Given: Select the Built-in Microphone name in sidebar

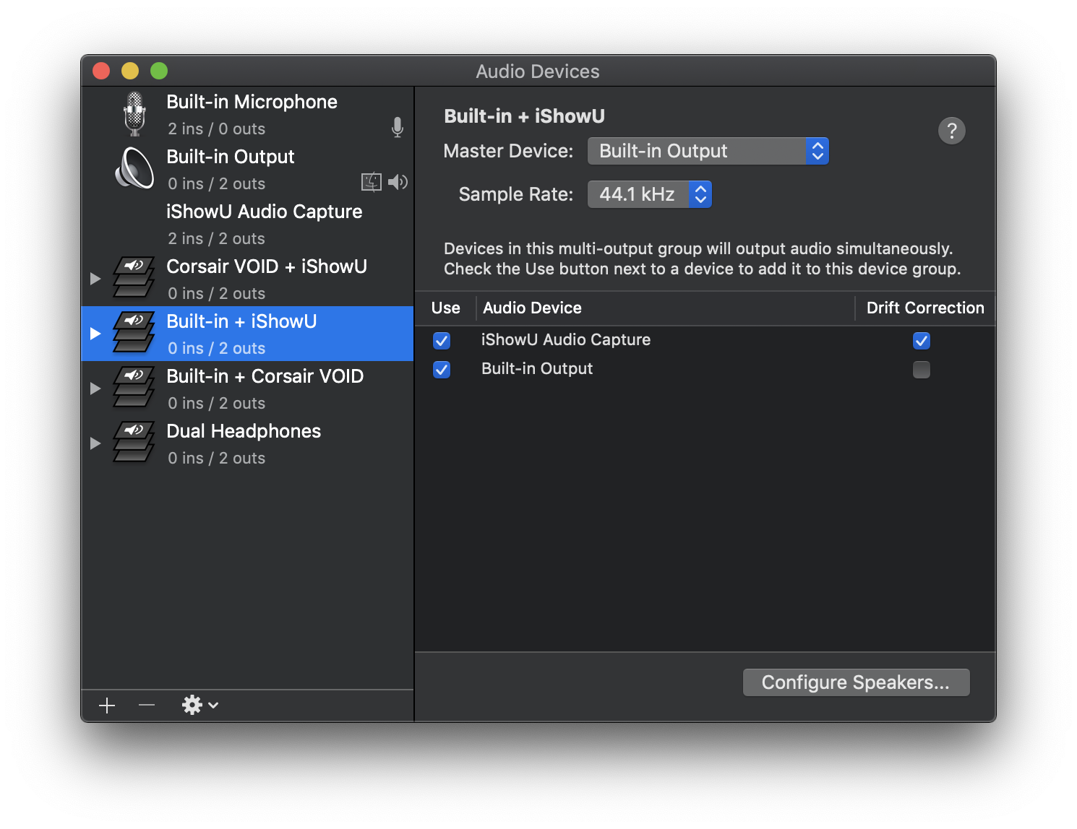Looking at the screenshot, I should [252, 102].
